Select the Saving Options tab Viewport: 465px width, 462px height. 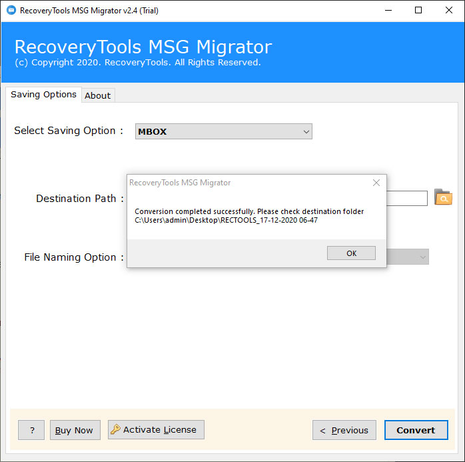tap(43, 95)
